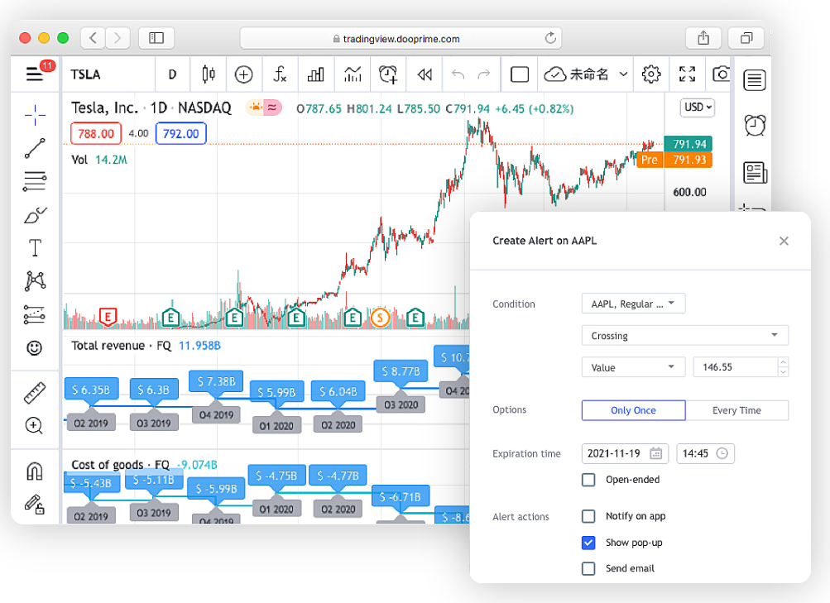
Task: Enable the Send email checkbox
Action: point(588,568)
